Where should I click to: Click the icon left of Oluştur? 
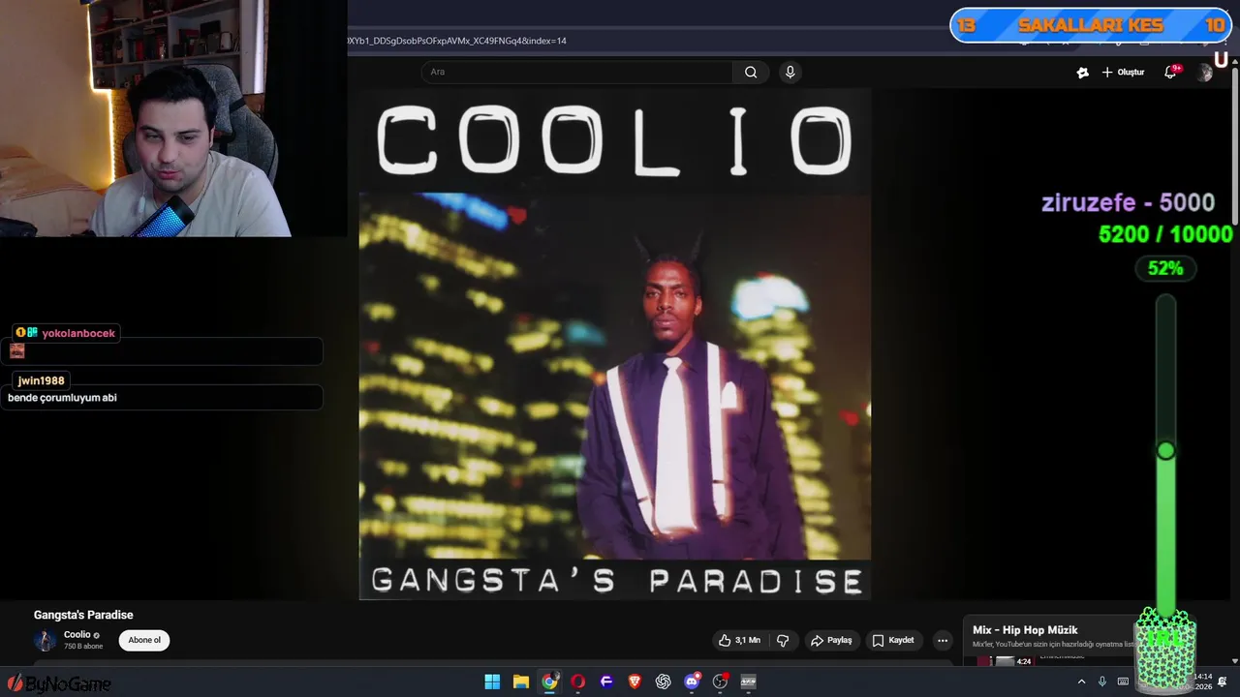pyautogui.click(x=1083, y=73)
